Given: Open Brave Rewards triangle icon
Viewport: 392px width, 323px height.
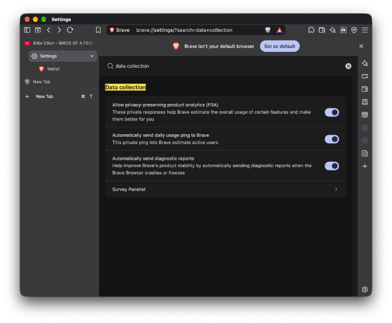Looking at the screenshot, I should (x=279, y=30).
